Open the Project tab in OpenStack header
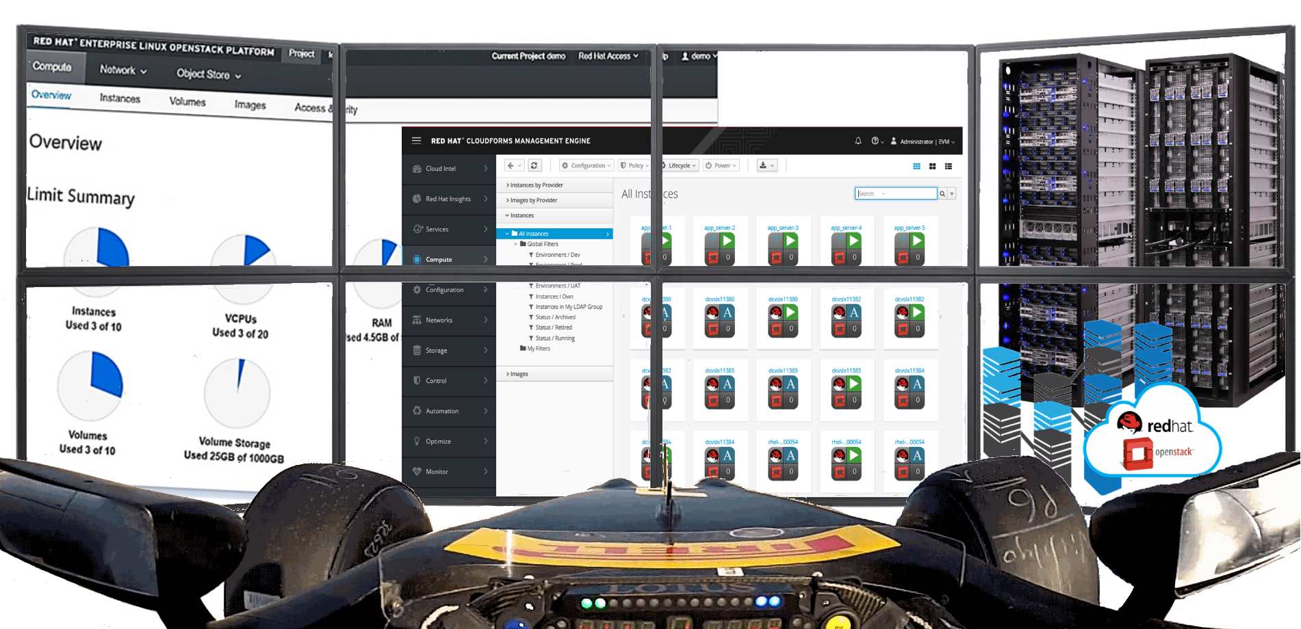 [x=301, y=53]
